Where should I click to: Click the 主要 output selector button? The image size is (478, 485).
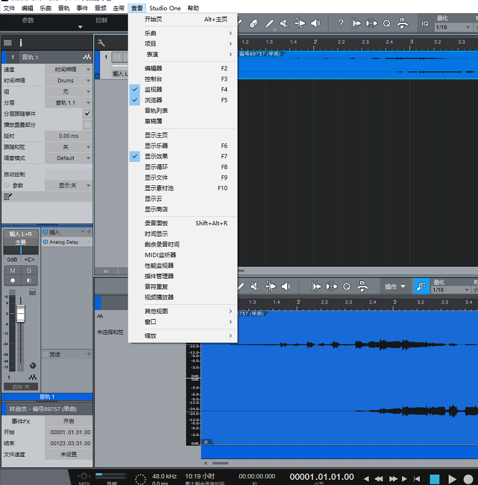tap(21, 242)
